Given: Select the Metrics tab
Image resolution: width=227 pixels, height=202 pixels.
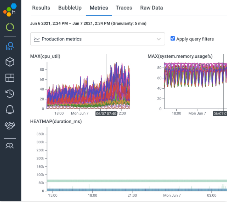Looking at the screenshot, I should [x=99, y=8].
